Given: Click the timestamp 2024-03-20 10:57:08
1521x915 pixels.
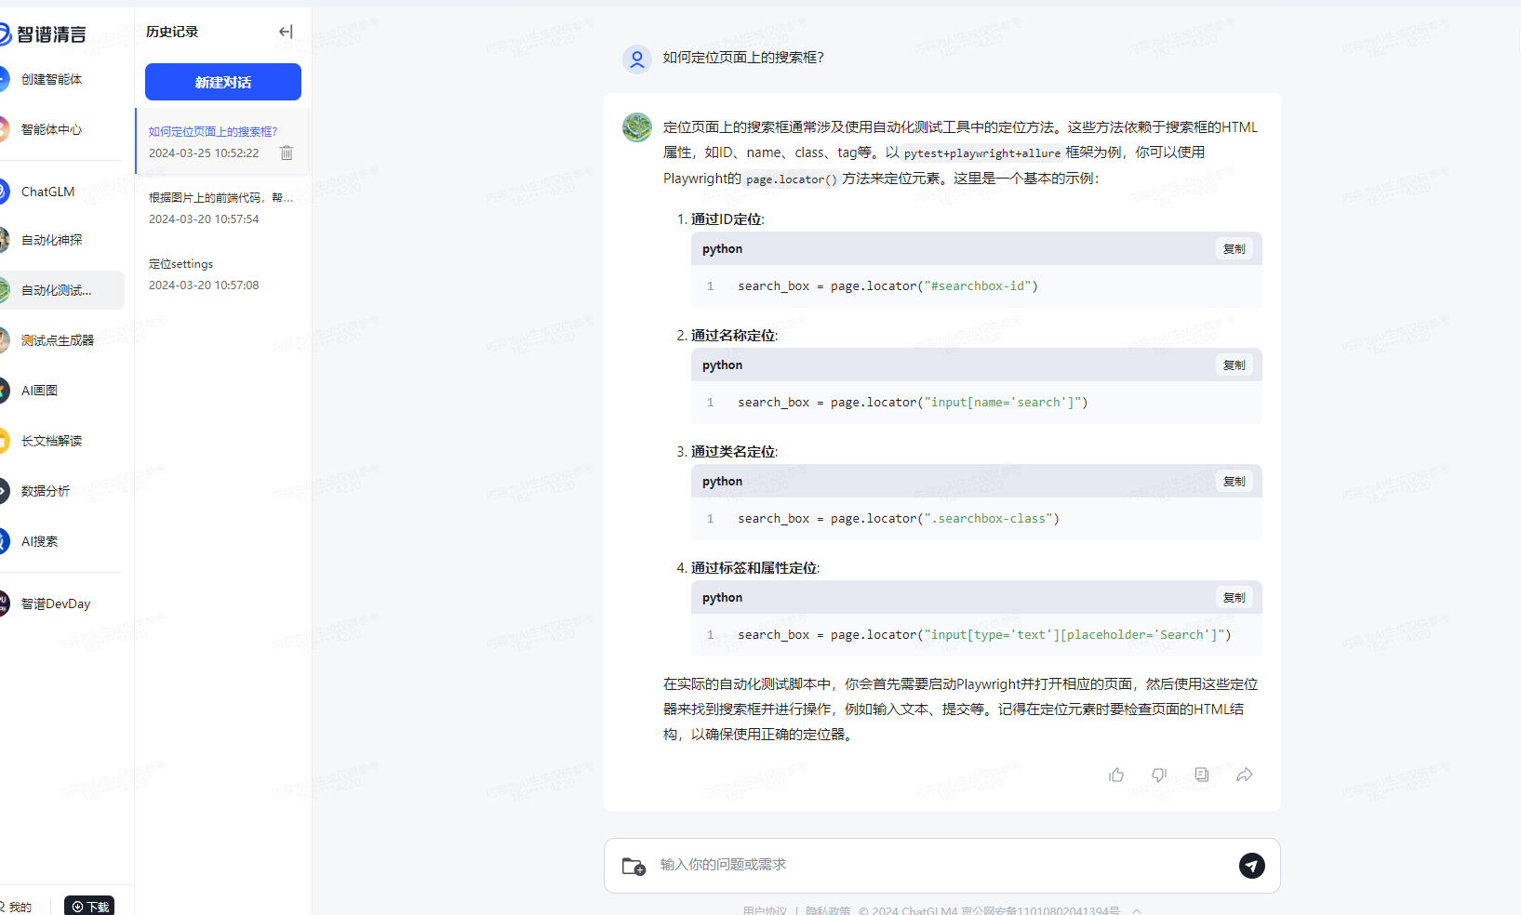Looking at the screenshot, I should tap(204, 285).
